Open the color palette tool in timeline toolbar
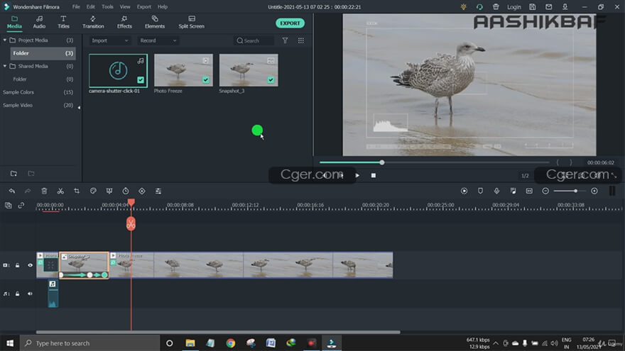The width and height of the screenshot is (625, 351). [93, 191]
